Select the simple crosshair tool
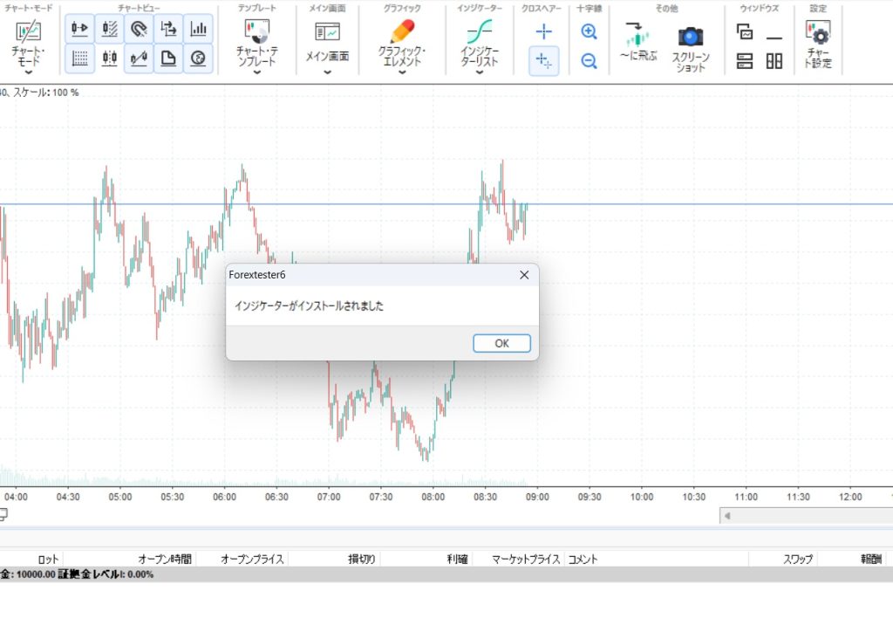 (544, 31)
